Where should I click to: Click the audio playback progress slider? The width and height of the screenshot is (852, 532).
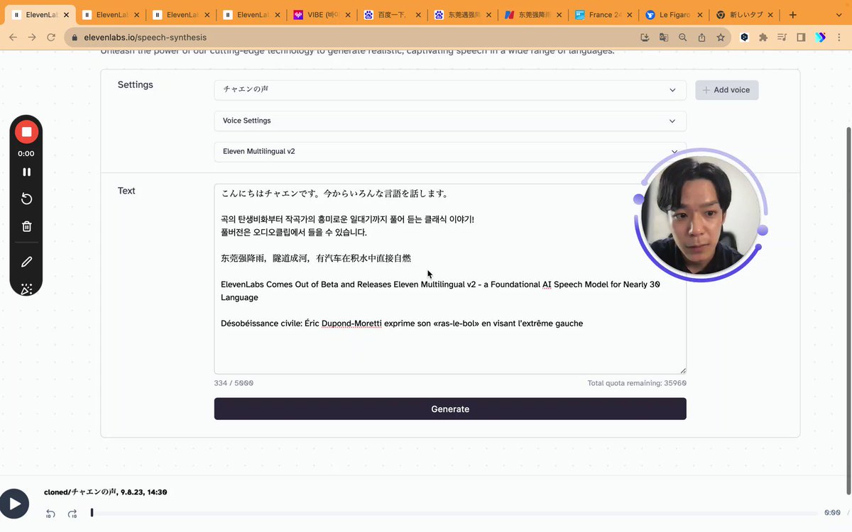[x=454, y=513]
